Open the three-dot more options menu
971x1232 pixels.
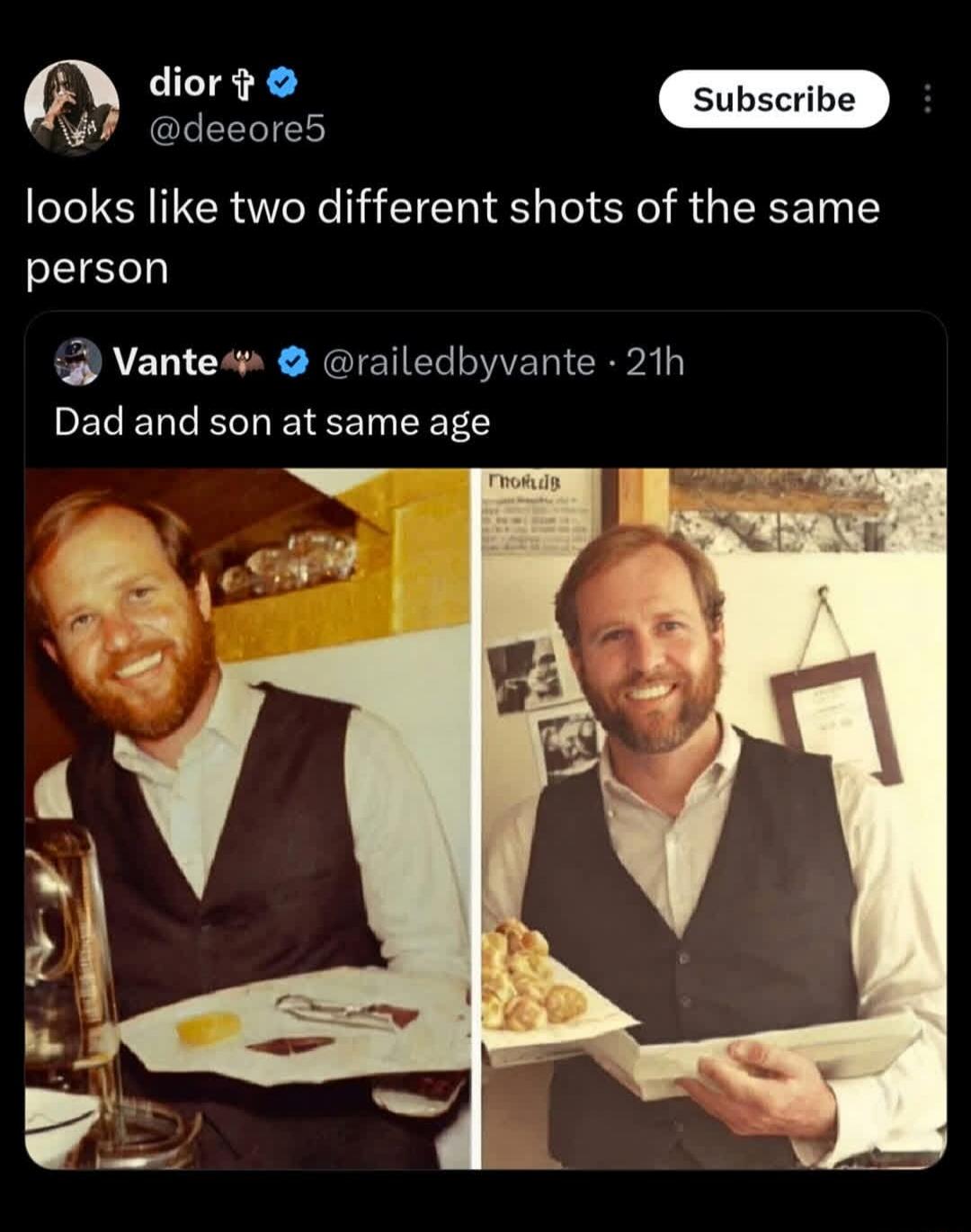click(928, 99)
